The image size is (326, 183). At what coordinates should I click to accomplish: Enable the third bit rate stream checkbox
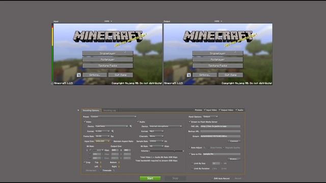pos(90,158)
